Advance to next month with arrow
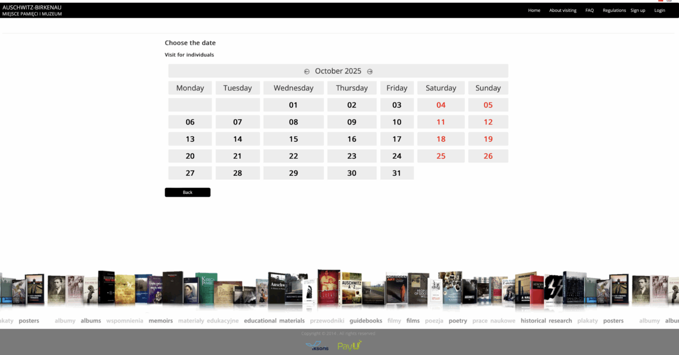Screen dimensions: 679x355 click(x=370, y=71)
